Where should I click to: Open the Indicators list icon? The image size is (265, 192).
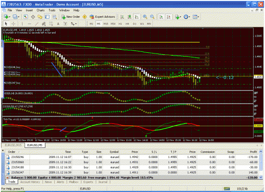coord(177,17)
